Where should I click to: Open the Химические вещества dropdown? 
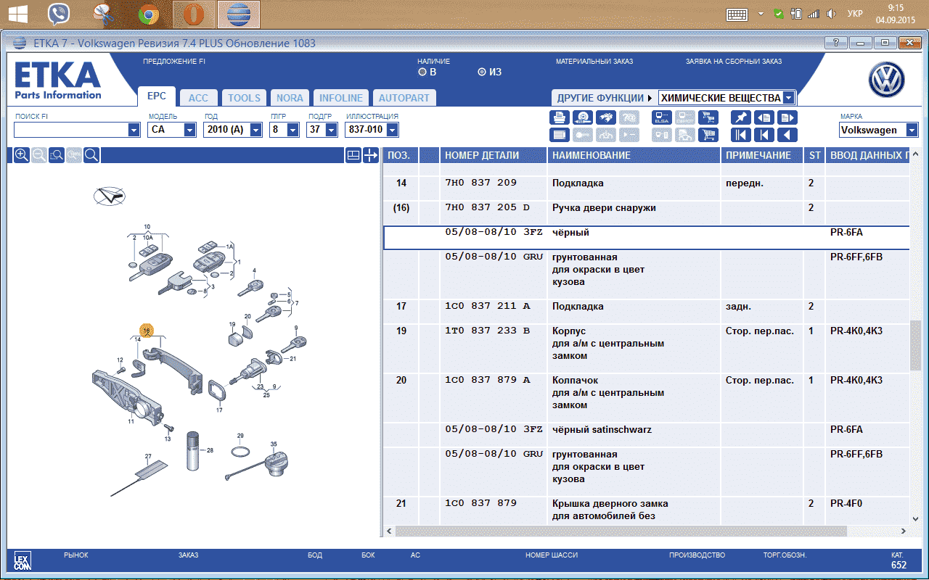[x=788, y=98]
